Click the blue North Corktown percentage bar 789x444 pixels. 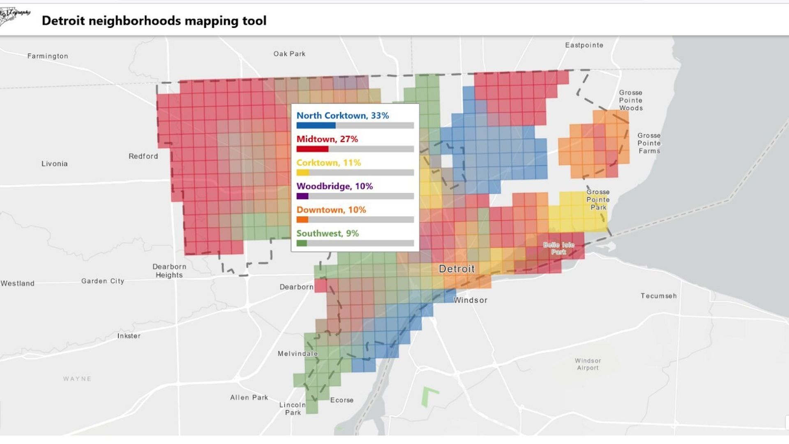pos(316,125)
